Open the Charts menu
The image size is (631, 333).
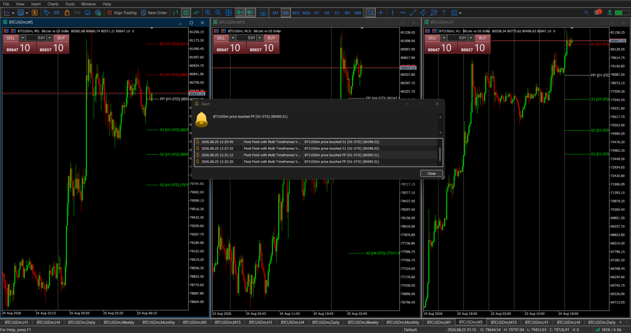pyautogui.click(x=53, y=4)
